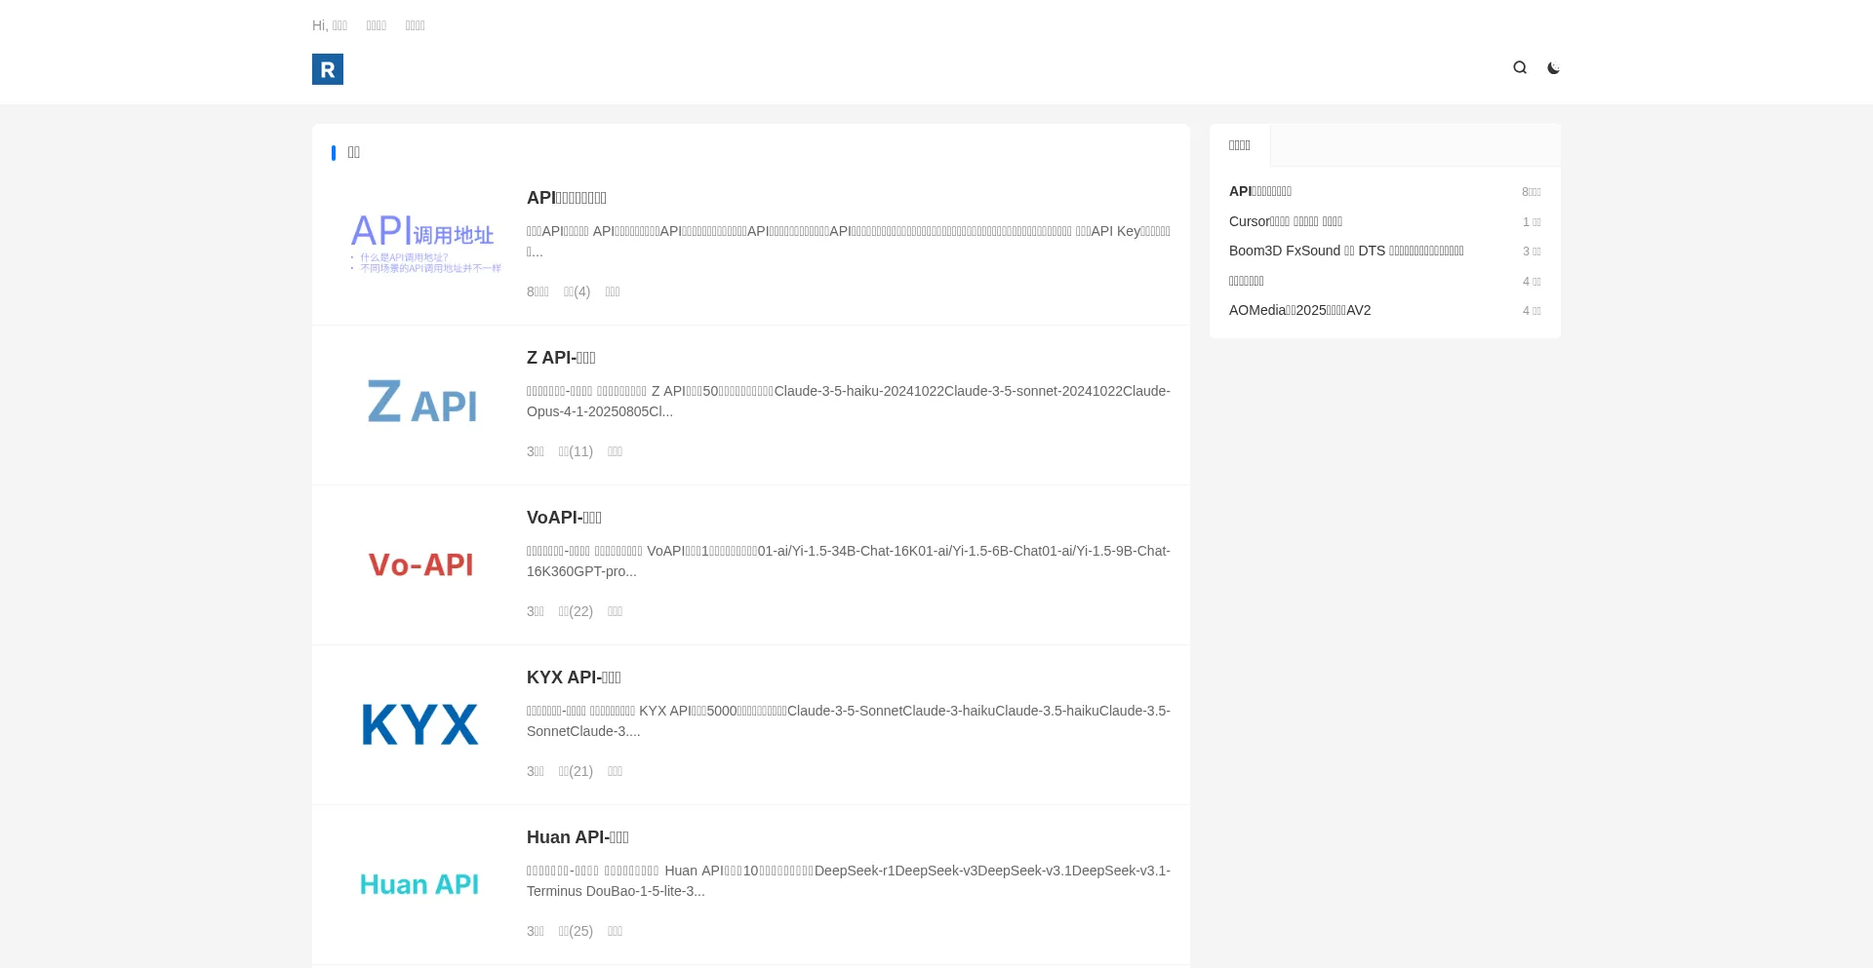
Task: Open the AOMedia 2025 AV2 sidebar post
Action: click(1299, 310)
